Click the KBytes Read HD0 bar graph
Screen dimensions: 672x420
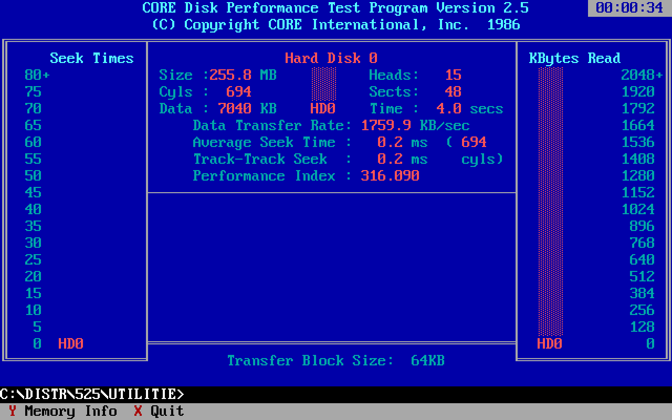(550, 202)
